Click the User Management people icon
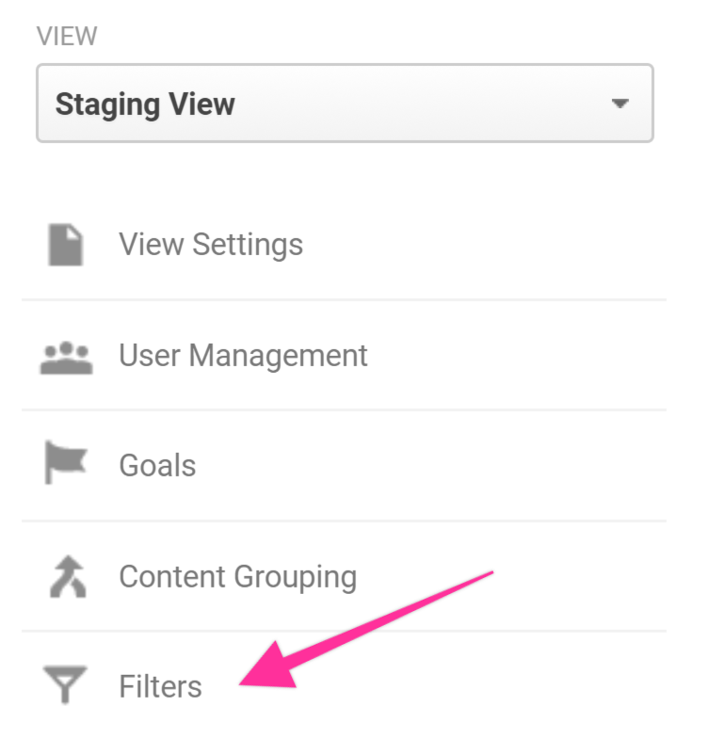The width and height of the screenshot is (708, 738). [x=66, y=357]
